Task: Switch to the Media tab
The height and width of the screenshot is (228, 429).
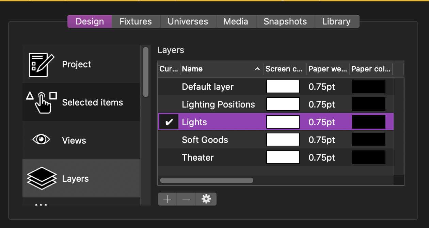Action: tap(236, 21)
